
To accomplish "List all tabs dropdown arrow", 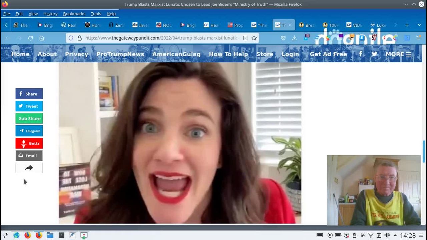I will 419,25.
